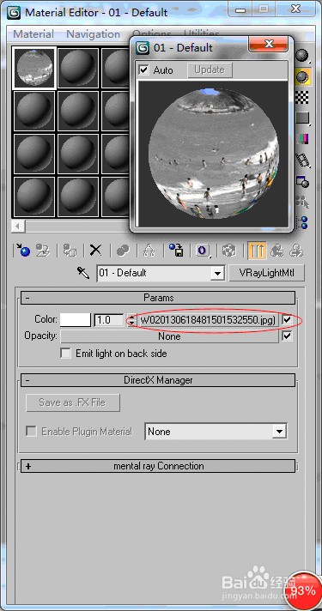Click the Go to Parent icon
The image size is (322, 611).
[277, 250]
